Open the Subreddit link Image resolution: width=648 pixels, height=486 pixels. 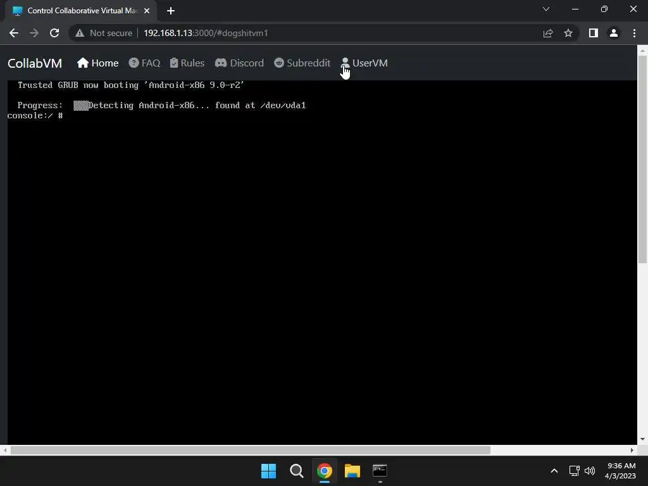302,63
